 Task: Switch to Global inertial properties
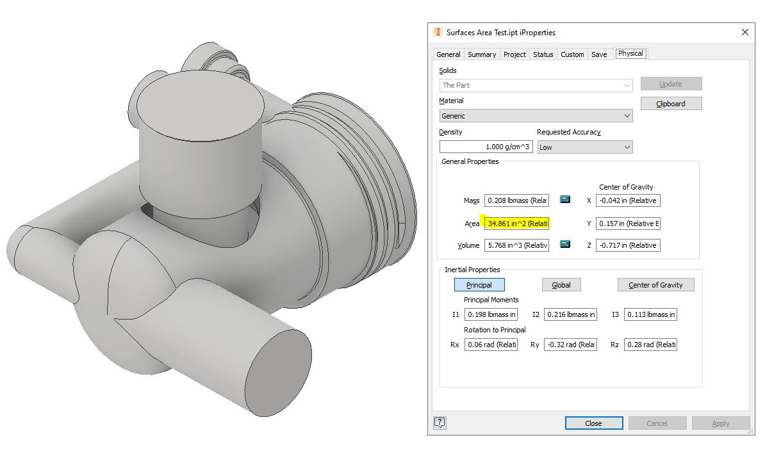pos(561,285)
